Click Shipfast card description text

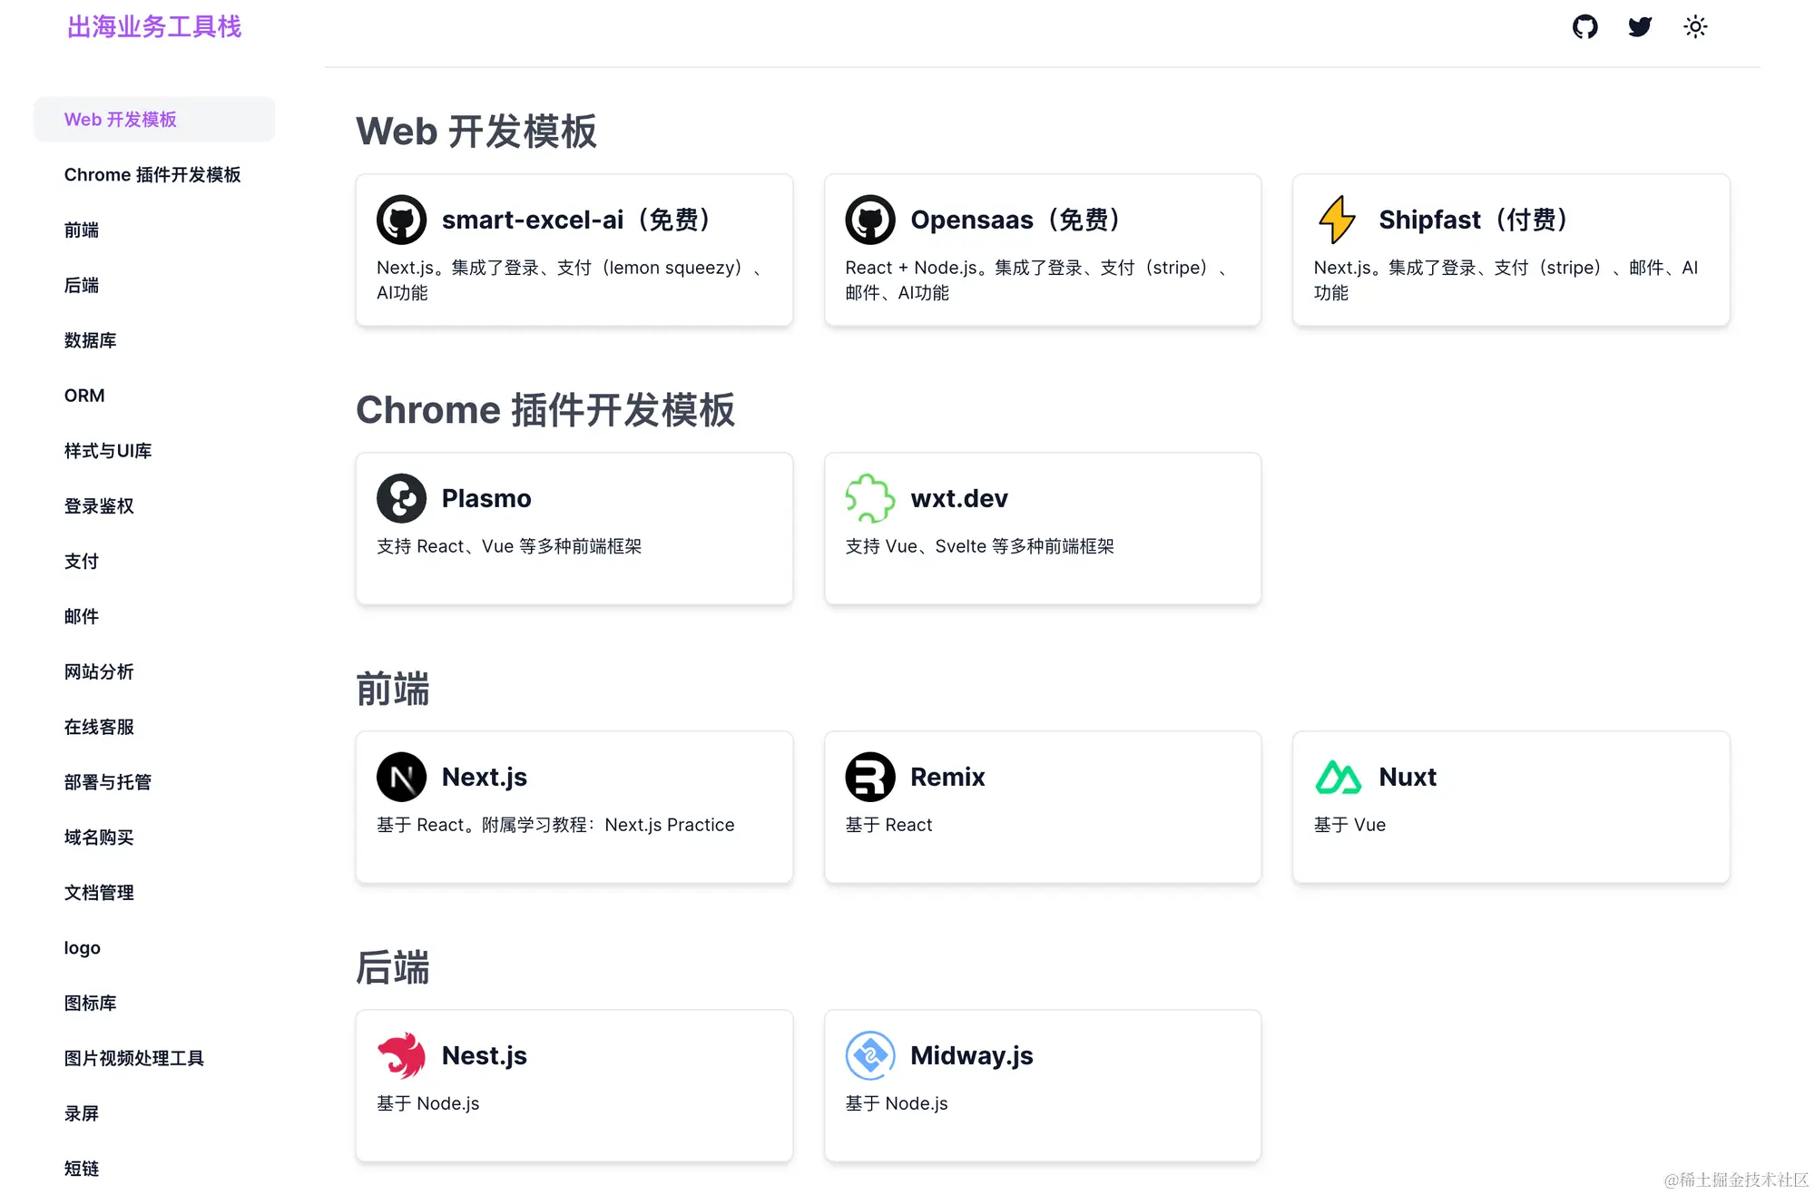(x=1506, y=279)
